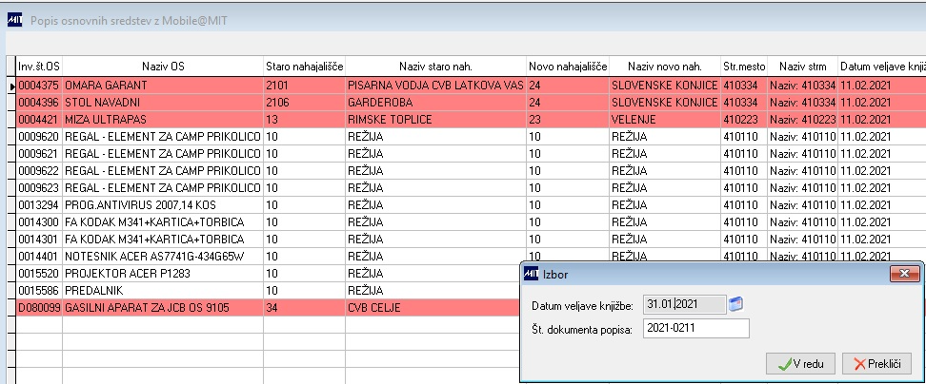Image resolution: width=926 pixels, height=384 pixels.
Task: Click the window title Popis osnovnih sredstev z Mobile@MIT
Action: (129, 21)
